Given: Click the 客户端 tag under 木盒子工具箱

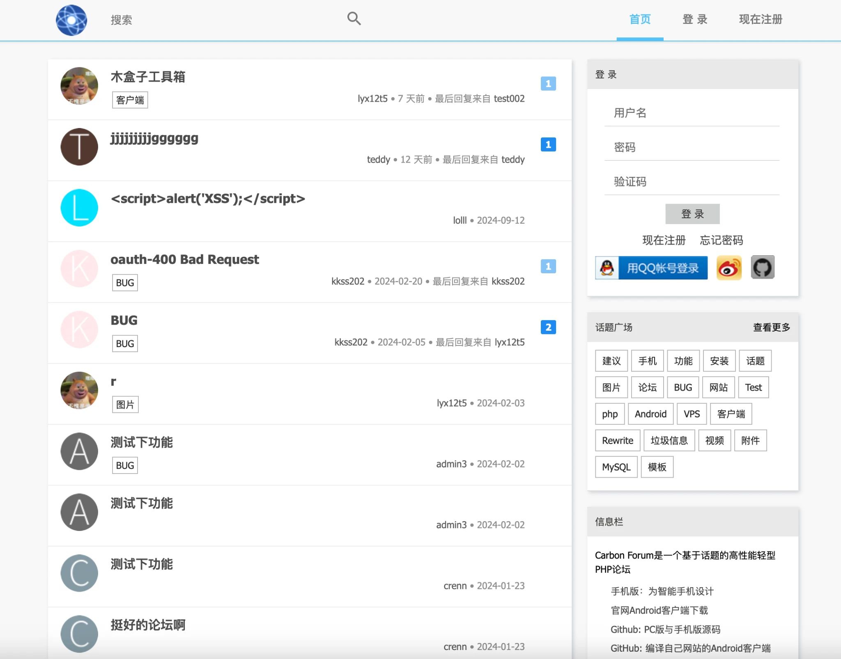Looking at the screenshot, I should tap(130, 100).
